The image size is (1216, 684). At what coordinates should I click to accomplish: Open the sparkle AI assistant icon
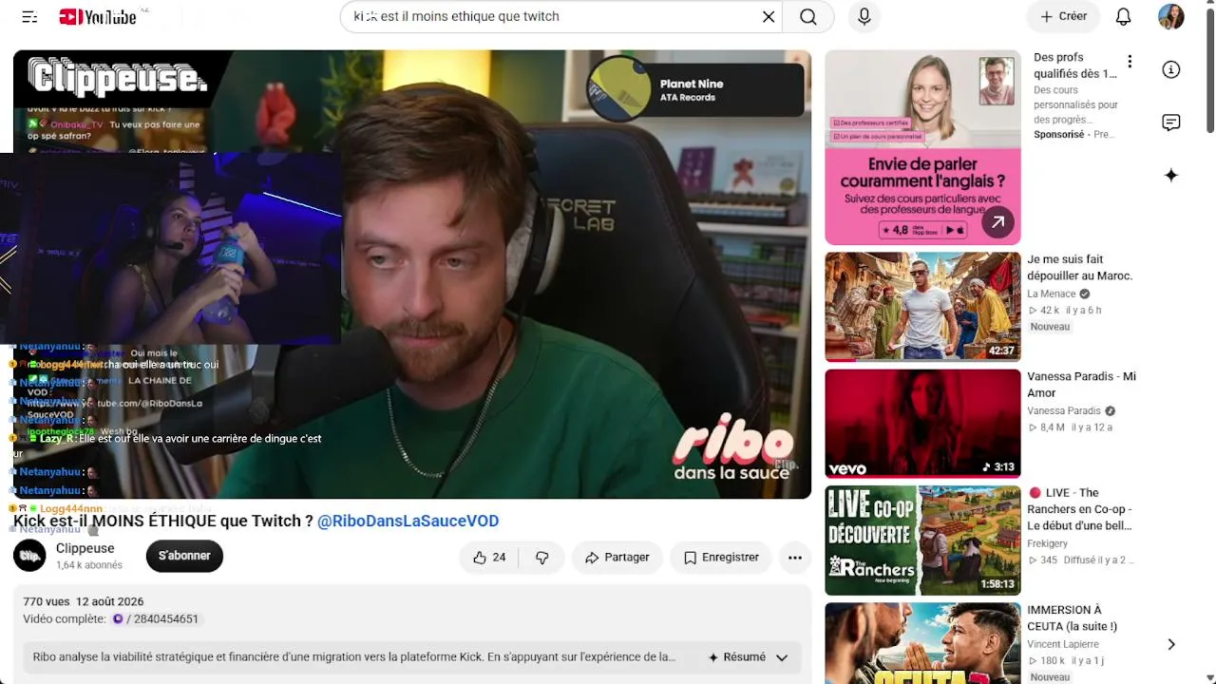(x=1171, y=175)
